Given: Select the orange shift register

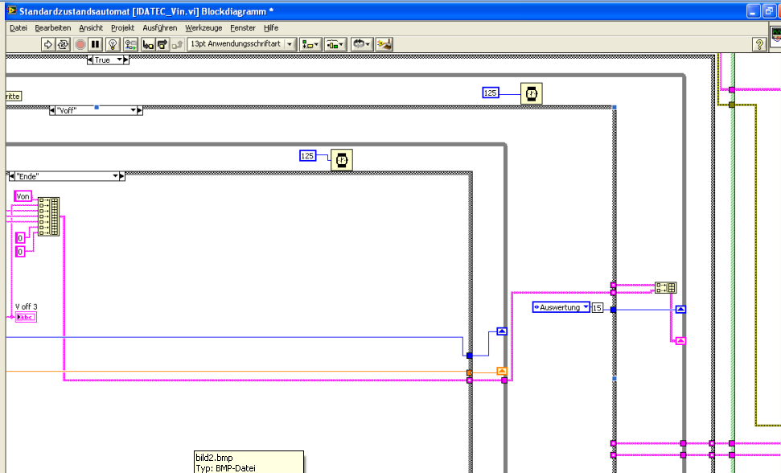Looking at the screenshot, I should pyautogui.click(x=502, y=372).
